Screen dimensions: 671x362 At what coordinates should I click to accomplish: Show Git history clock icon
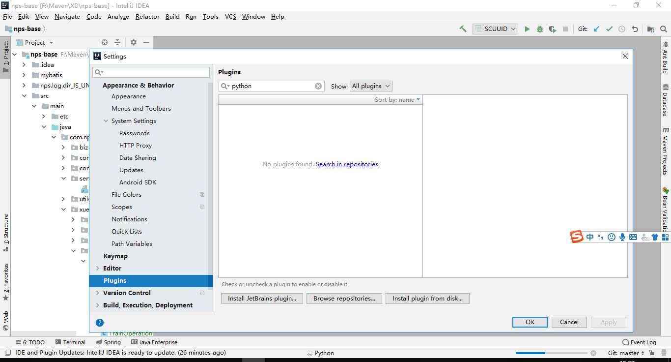pyautogui.click(x=622, y=29)
